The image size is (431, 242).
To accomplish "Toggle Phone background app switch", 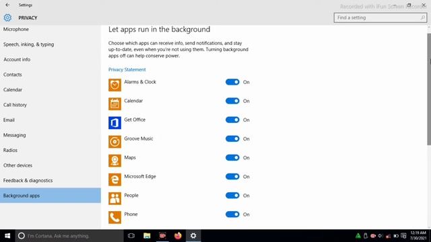I will click(232, 214).
